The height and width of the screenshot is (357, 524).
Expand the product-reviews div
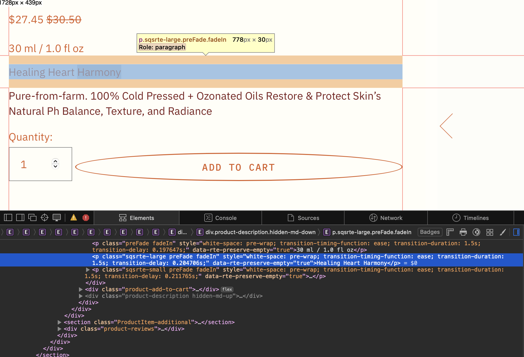coord(59,329)
